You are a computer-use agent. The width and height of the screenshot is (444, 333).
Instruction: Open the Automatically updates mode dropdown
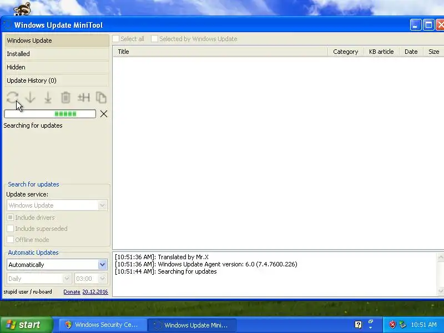tap(57, 265)
